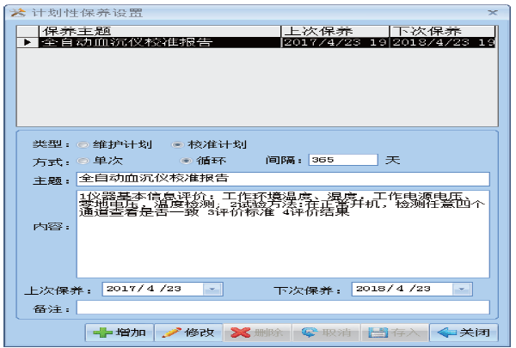Viewport: 516px width, 348px height.
Task: Click the 主题 subject text field
Action: (282, 179)
